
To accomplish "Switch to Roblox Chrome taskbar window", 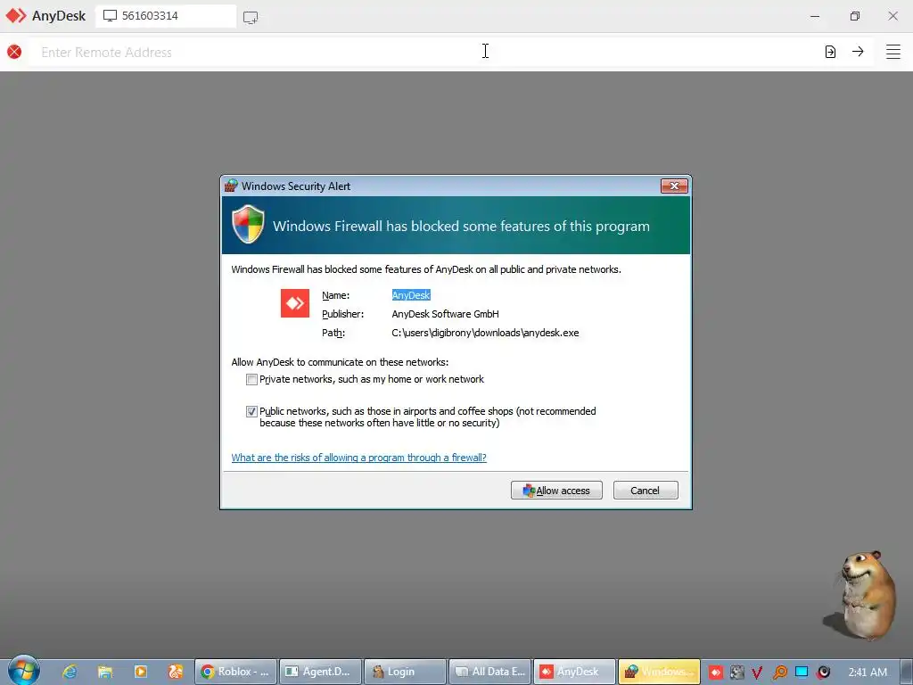I will pyautogui.click(x=235, y=672).
